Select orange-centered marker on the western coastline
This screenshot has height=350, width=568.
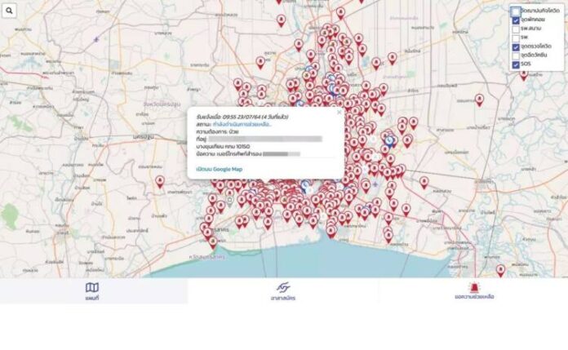tap(213, 242)
